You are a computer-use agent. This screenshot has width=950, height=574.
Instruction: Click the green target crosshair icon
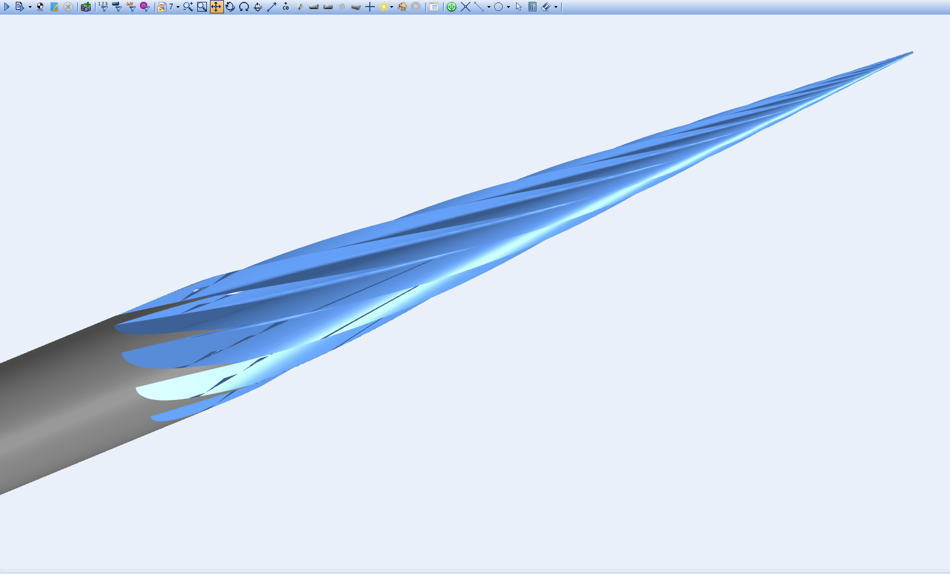tap(452, 7)
